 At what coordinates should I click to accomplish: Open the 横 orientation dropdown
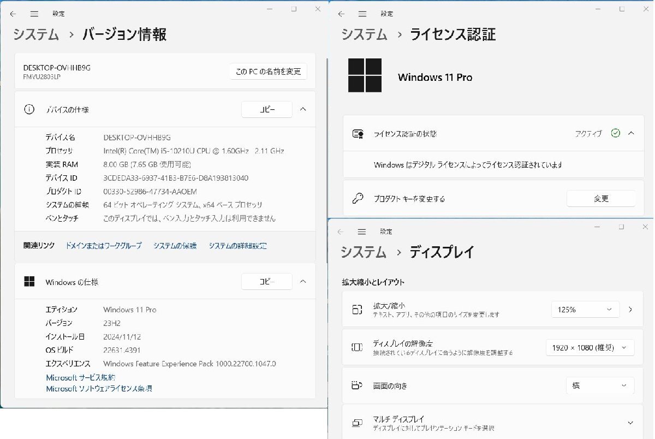[600, 385]
